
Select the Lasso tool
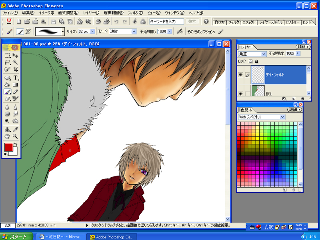pyautogui.click(x=7, y=62)
